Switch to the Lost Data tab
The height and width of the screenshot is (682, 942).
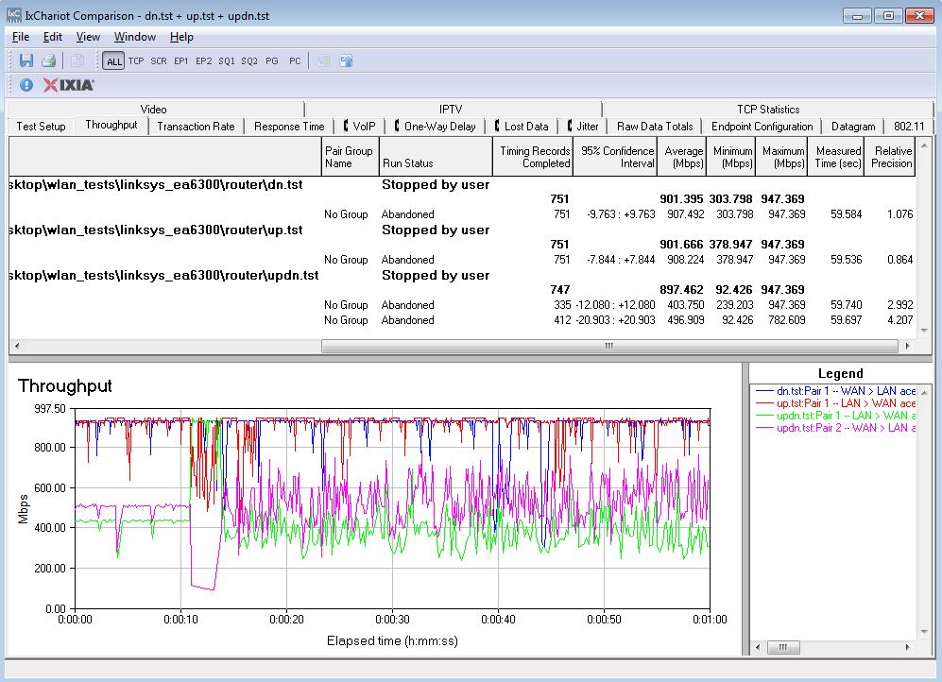coord(522,126)
